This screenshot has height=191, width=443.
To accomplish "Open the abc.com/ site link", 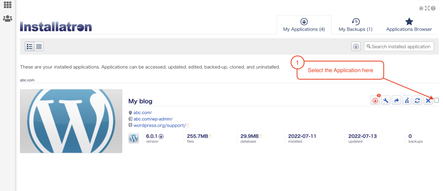I will click(x=143, y=113).
